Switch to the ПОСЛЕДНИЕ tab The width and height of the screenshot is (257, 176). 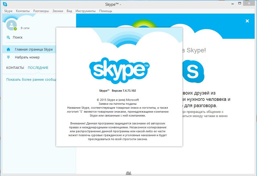pyautogui.click(x=38, y=68)
